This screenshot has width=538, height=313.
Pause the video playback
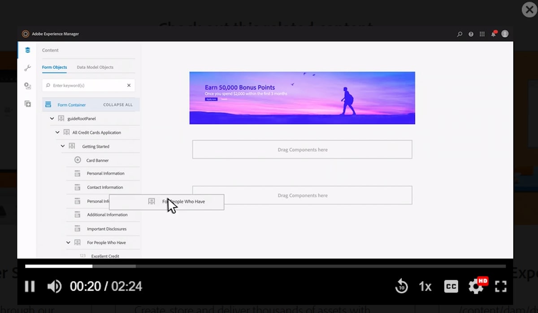pyautogui.click(x=30, y=286)
